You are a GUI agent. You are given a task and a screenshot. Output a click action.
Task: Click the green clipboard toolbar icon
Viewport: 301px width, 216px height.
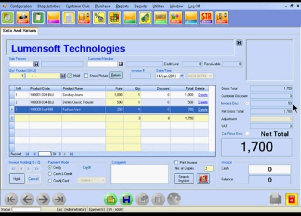coord(38,18)
